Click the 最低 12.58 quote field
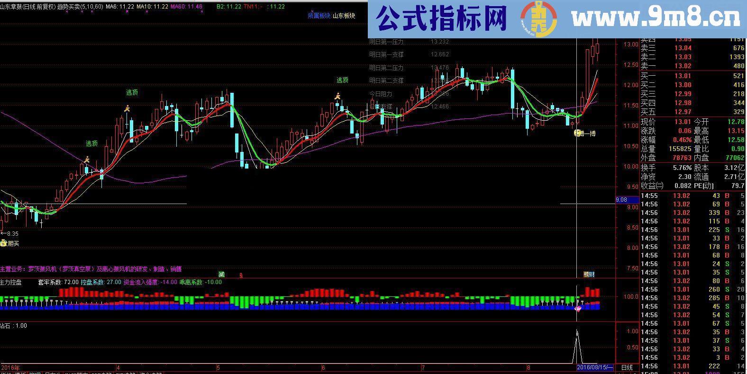 click(720, 140)
